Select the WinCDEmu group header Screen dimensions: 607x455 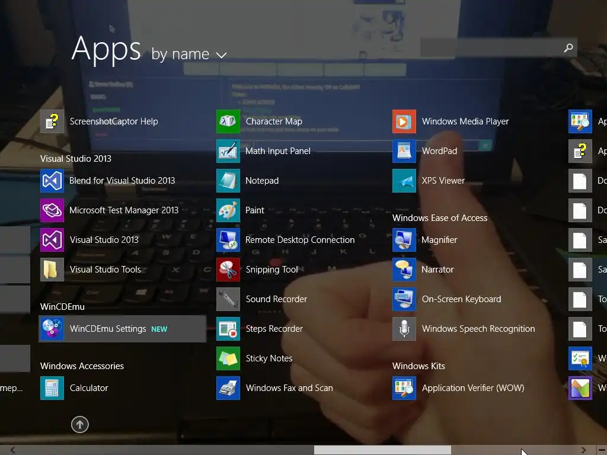(62, 307)
